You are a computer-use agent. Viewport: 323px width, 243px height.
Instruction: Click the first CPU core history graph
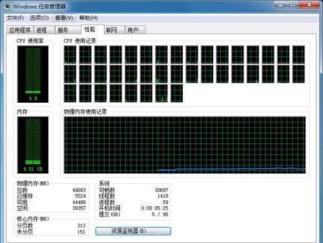coord(70,55)
